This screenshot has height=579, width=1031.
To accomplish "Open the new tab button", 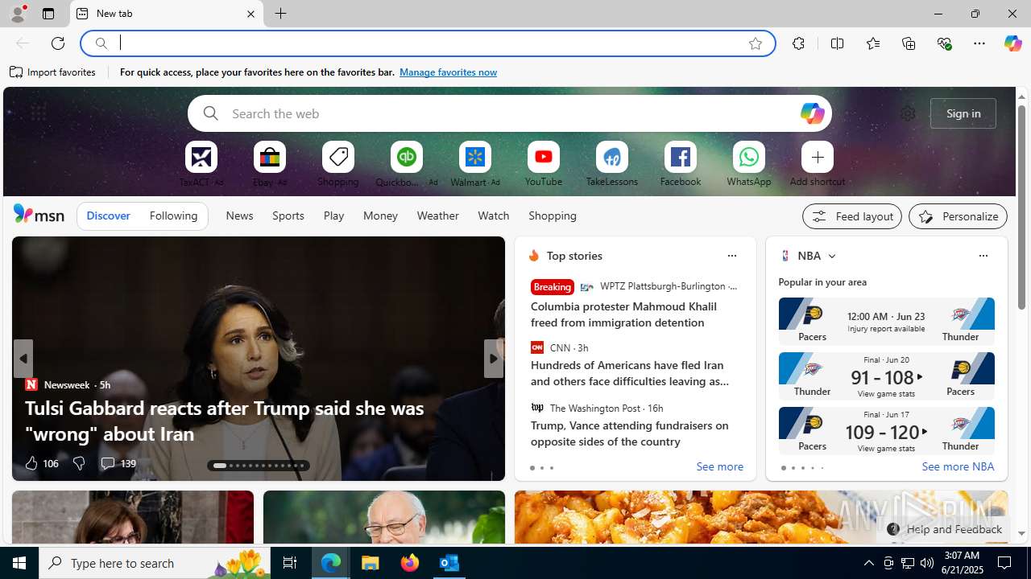I will click(280, 14).
